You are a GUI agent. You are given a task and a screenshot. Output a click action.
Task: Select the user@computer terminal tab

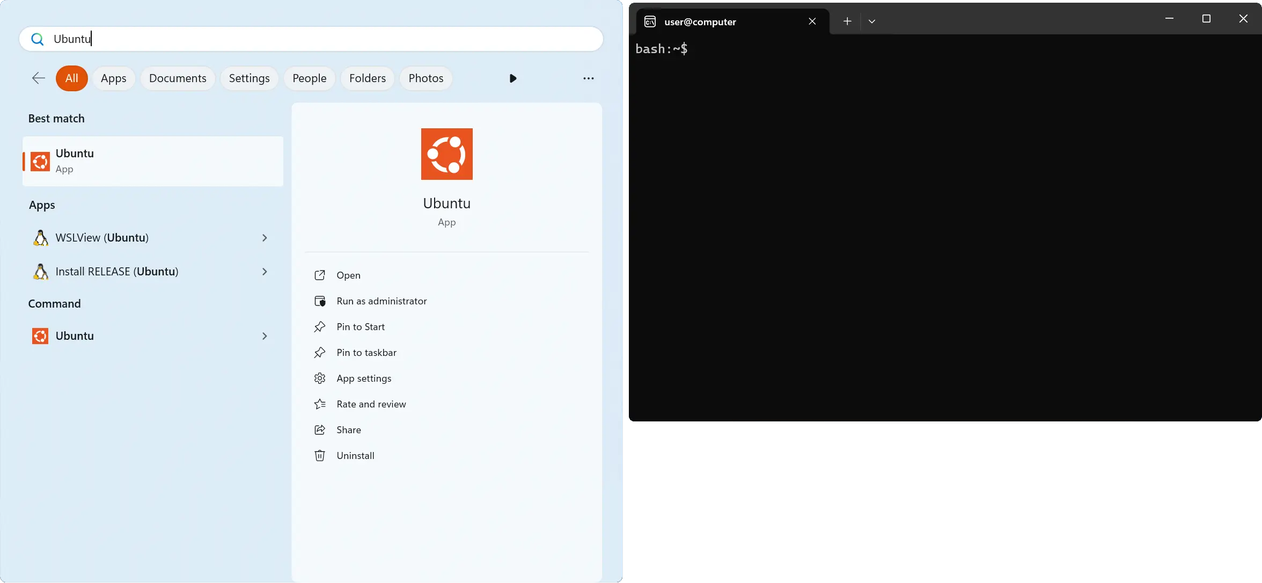tap(732, 21)
